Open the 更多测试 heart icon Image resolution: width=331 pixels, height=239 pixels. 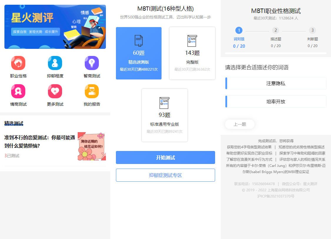pos(55,91)
